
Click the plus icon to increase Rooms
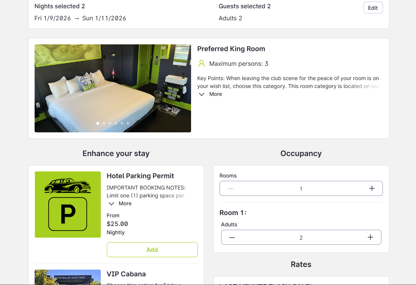[x=372, y=188]
